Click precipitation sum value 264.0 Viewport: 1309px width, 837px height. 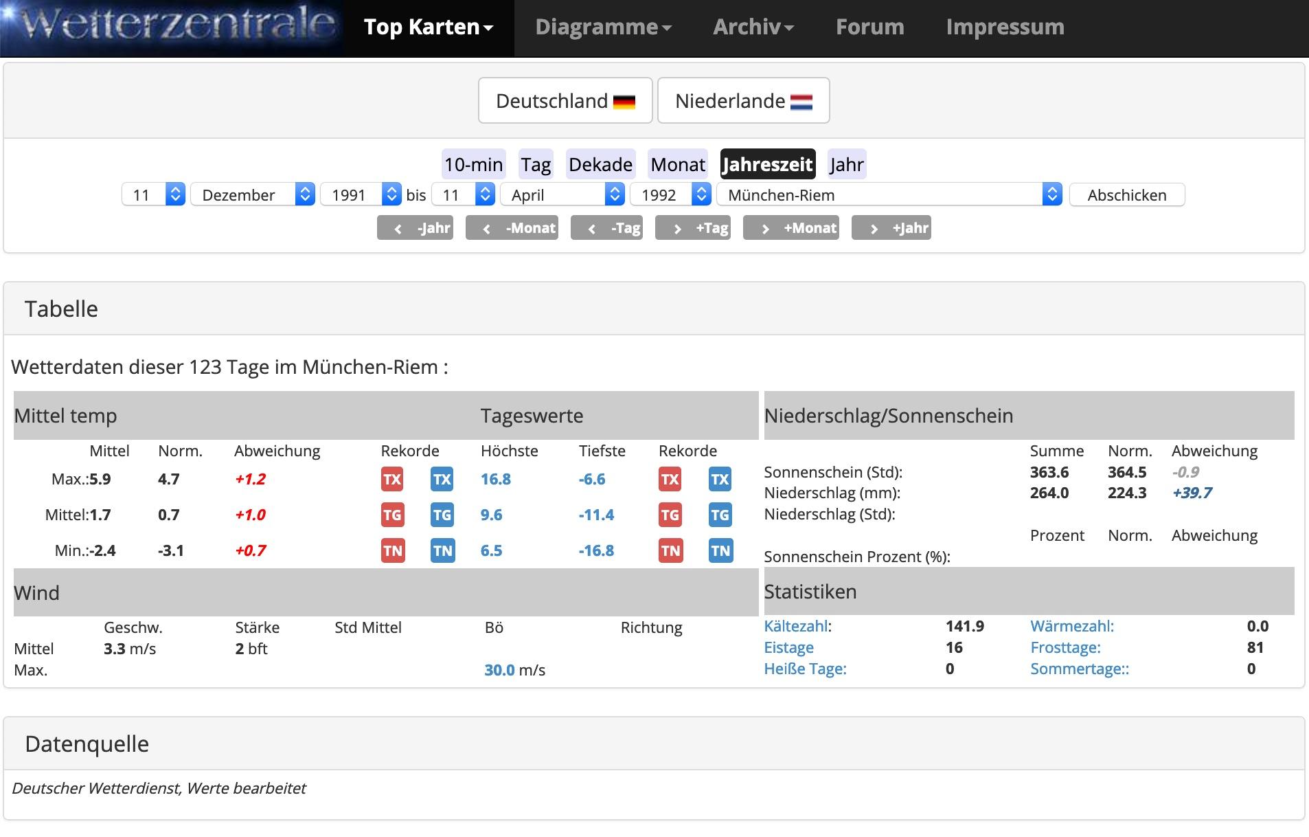coord(1049,493)
